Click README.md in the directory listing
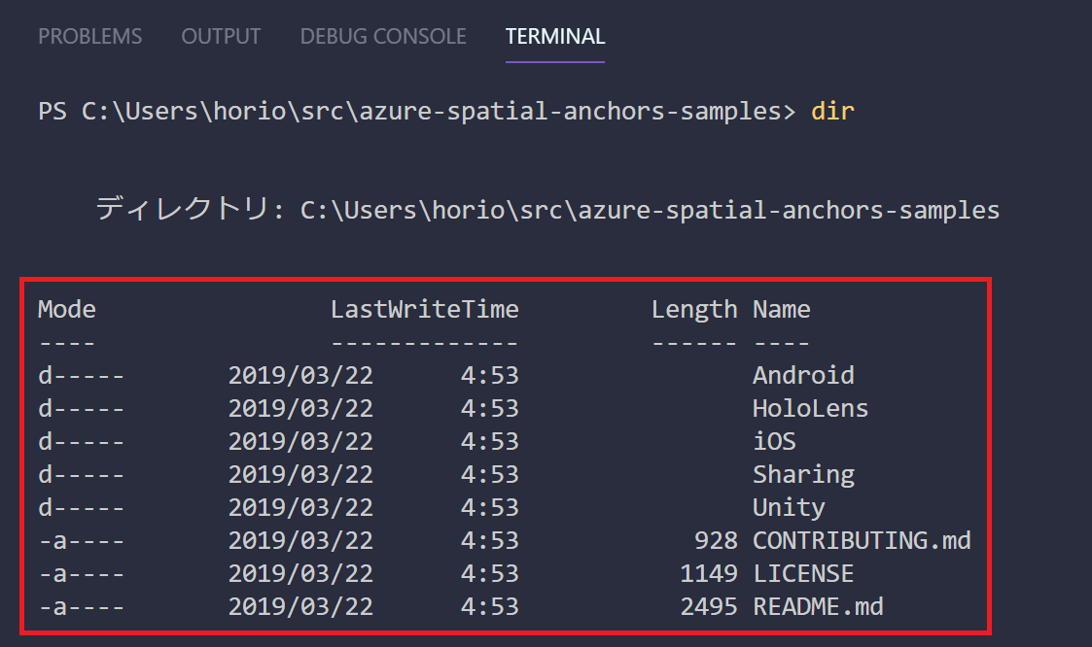1092x647 pixels. (818, 606)
